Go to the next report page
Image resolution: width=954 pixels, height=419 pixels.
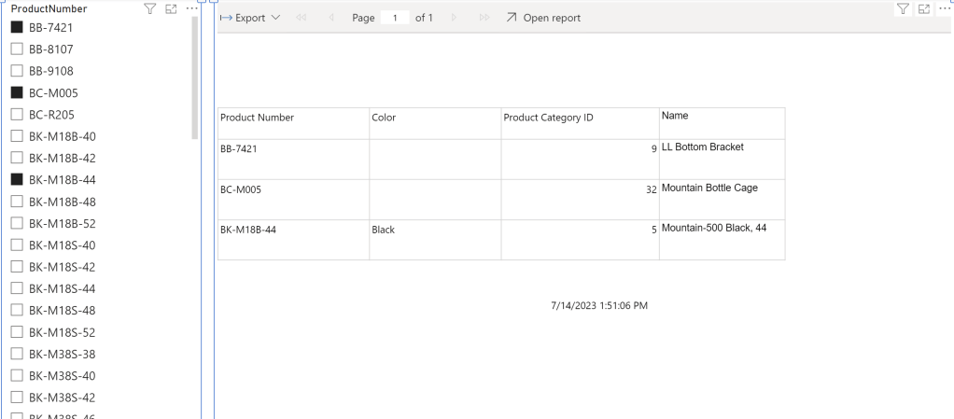455,19
